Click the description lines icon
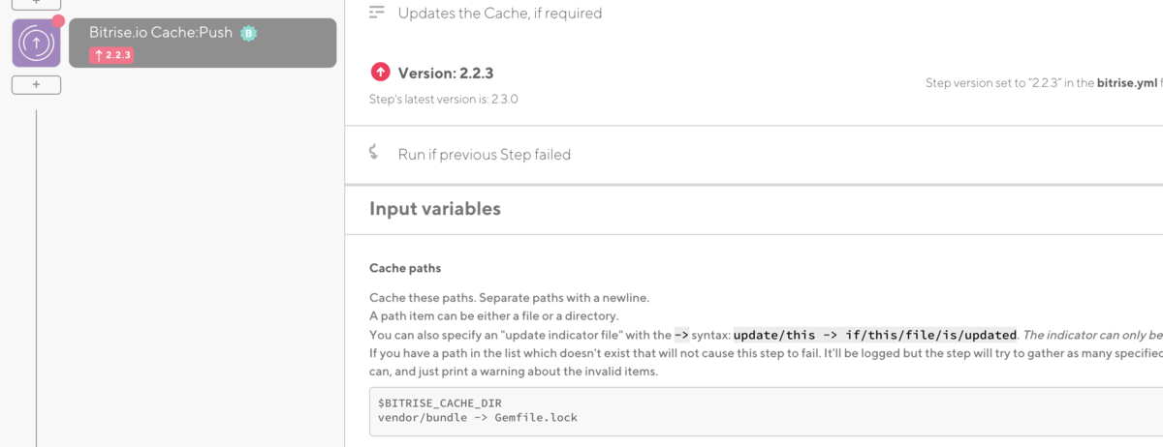Screen dimensions: 1163x447 point(377,13)
